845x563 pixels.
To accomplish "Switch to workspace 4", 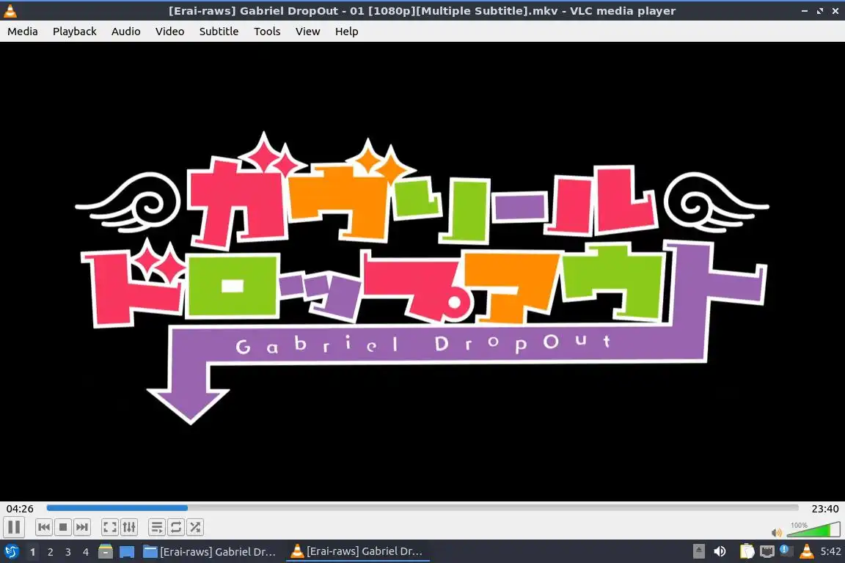I will (86, 552).
